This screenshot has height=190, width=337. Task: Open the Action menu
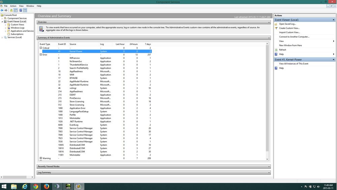click(13, 6)
